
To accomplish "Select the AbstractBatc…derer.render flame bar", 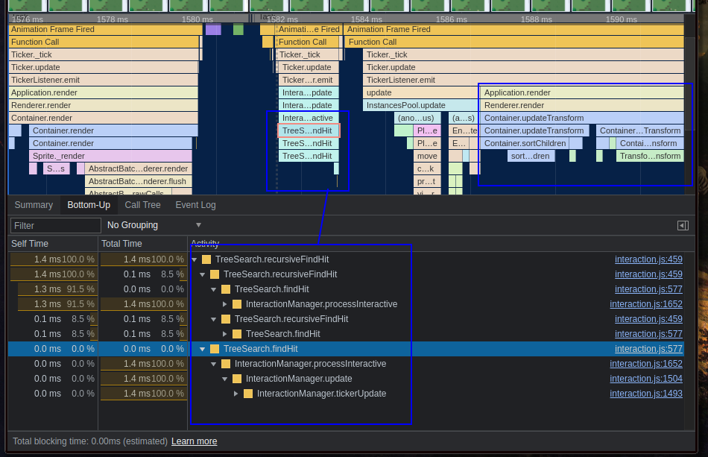I will coord(138,168).
